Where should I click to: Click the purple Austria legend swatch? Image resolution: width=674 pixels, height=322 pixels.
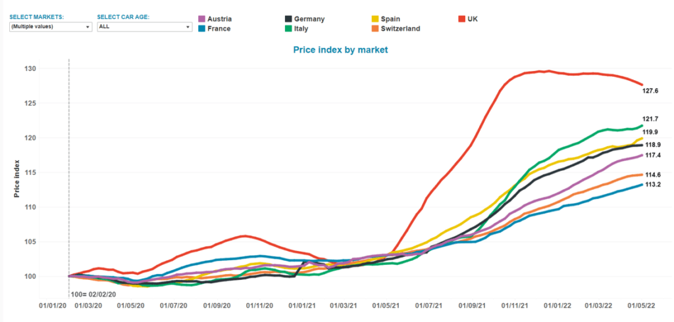[x=203, y=19]
